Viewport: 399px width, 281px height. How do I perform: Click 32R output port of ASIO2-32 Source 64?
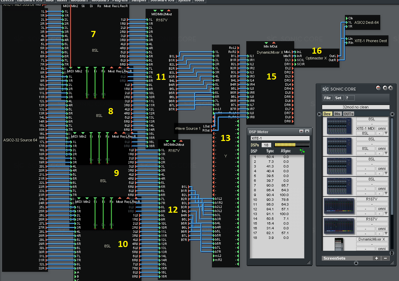[46, 268]
